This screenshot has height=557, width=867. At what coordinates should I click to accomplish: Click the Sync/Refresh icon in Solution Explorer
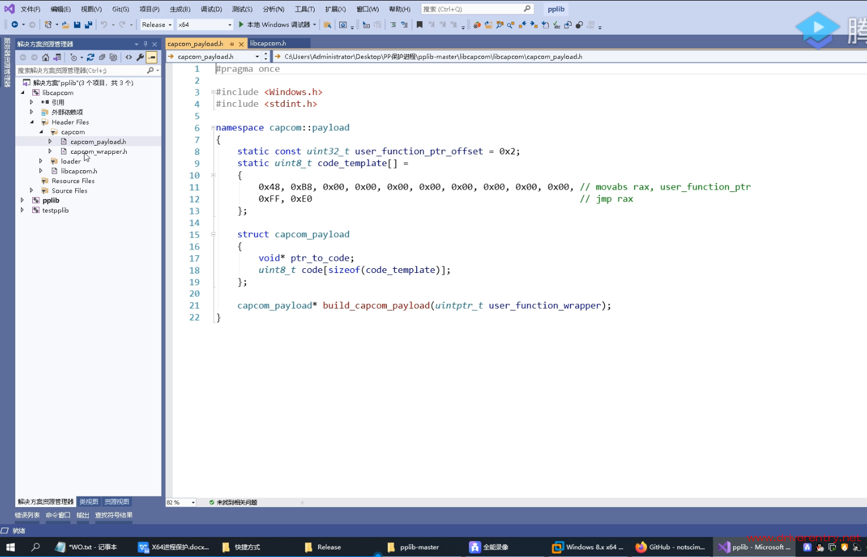[x=90, y=58]
